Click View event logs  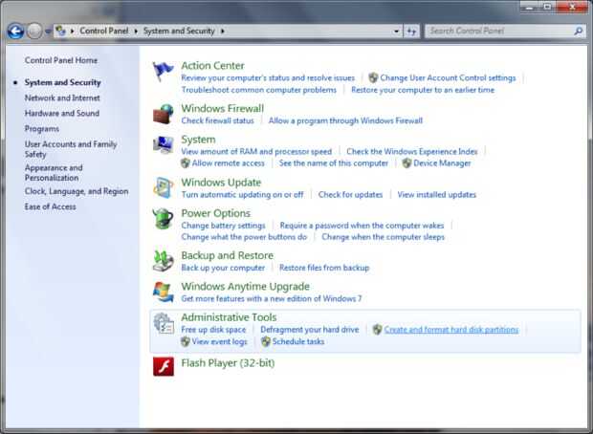219,342
